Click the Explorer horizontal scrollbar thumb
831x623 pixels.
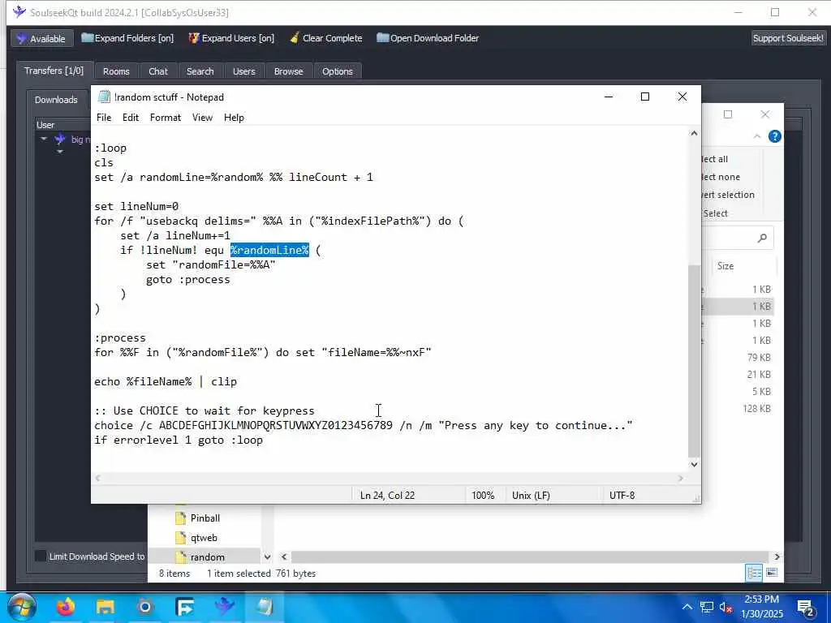(529, 556)
